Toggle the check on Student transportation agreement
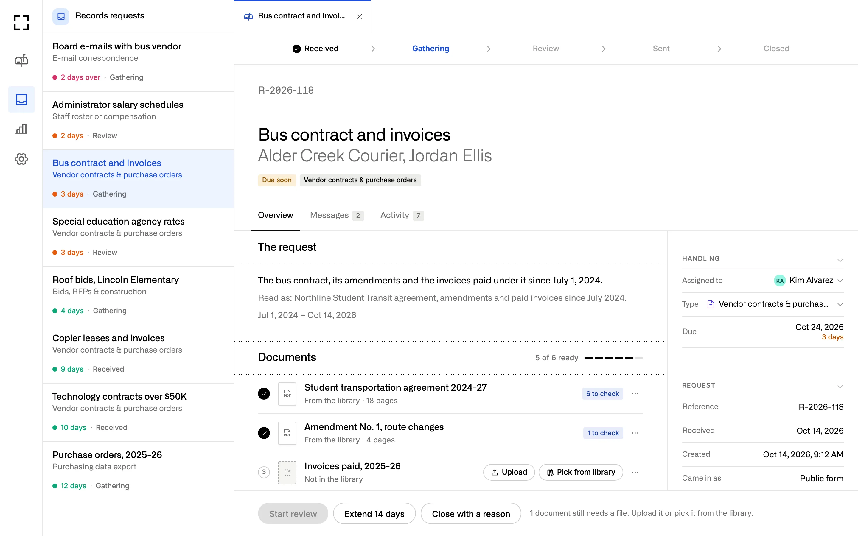The height and width of the screenshot is (536, 858). tap(264, 394)
